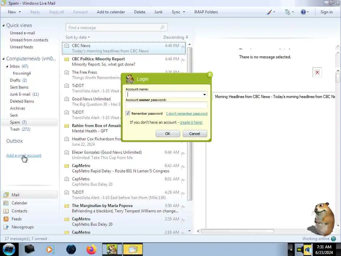
Task: Click the magnifier icon in the search box
Action: click(162, 27)
